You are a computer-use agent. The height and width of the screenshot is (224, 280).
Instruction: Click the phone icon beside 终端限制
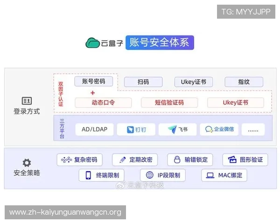[x=88, y=175]
